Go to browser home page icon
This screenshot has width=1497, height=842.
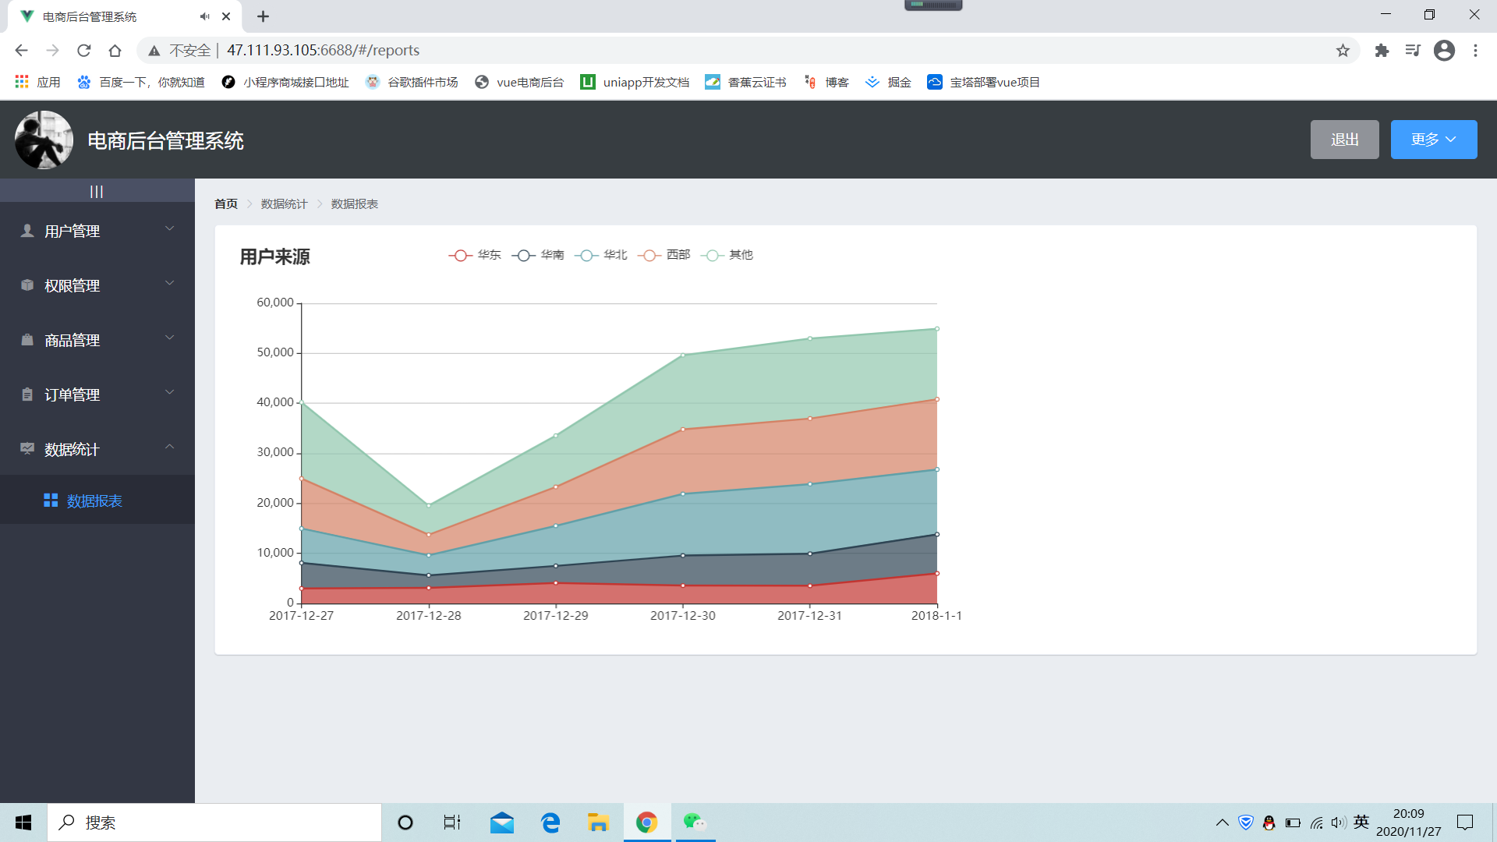[115, 51]
